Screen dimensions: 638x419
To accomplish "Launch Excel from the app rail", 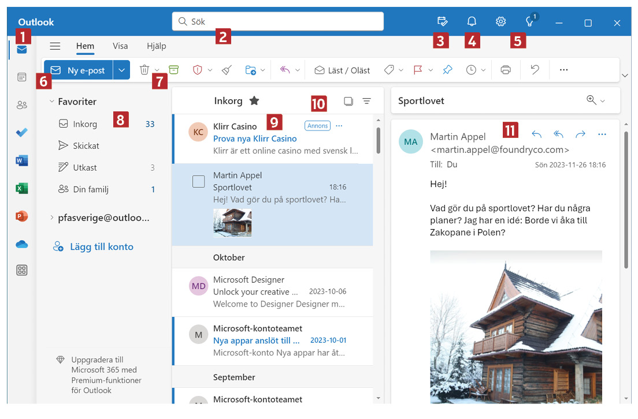I will pyautogui.click(x=21, y=188).
